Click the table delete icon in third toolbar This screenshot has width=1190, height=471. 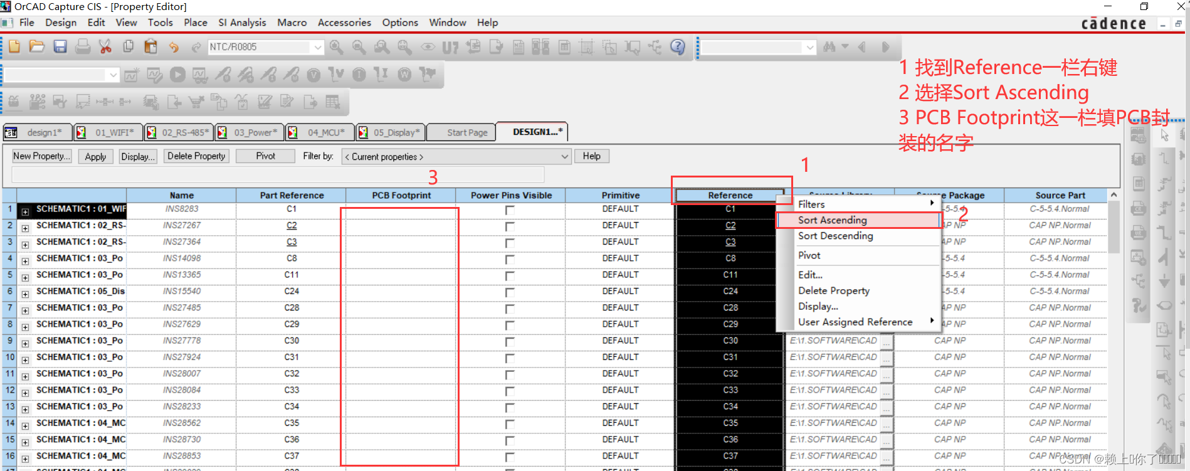tap(333, 102)
